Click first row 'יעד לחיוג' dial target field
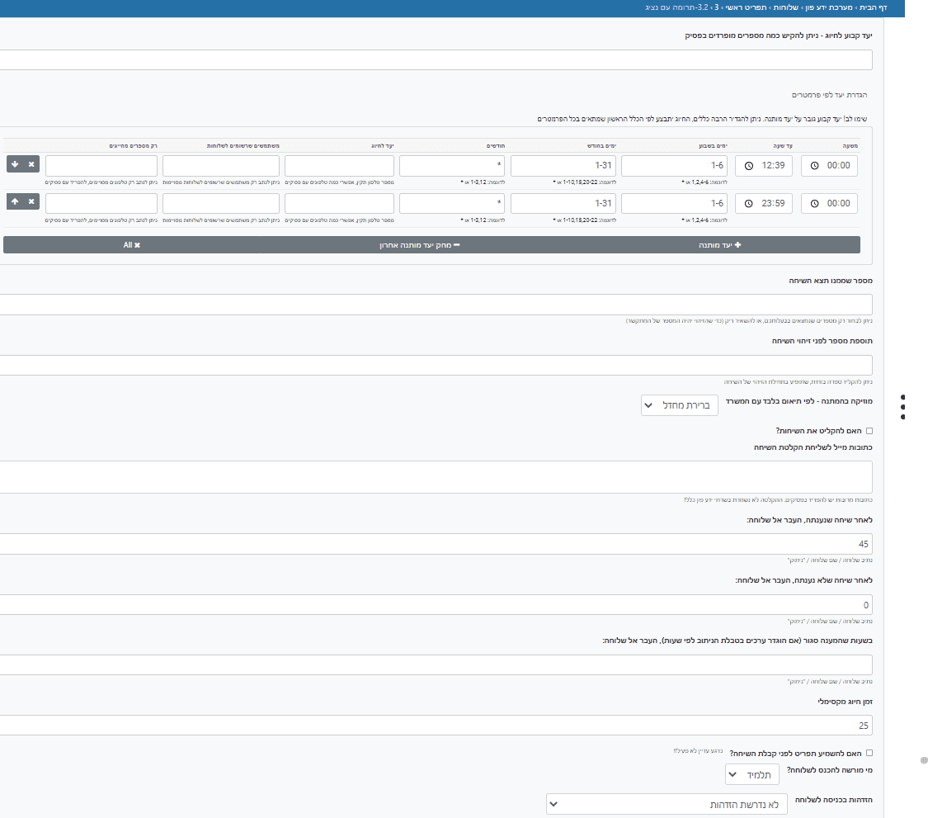The height and width of the screenshot is (818, 928). click(339, 166)
